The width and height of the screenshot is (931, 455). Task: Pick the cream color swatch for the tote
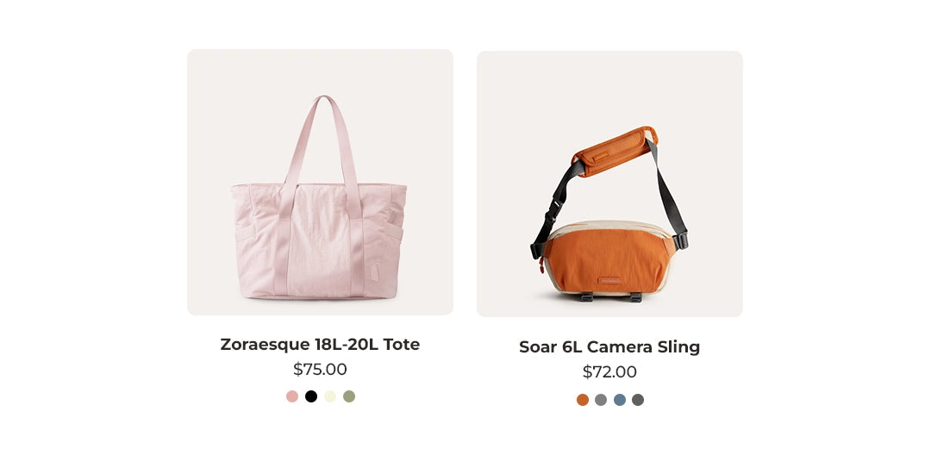(330, 396)
